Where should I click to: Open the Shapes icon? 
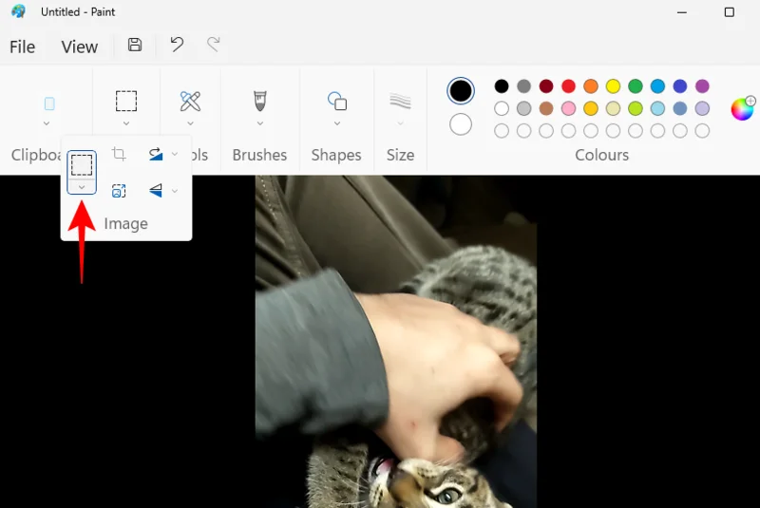pyautogui.click(x=337, y=102)
